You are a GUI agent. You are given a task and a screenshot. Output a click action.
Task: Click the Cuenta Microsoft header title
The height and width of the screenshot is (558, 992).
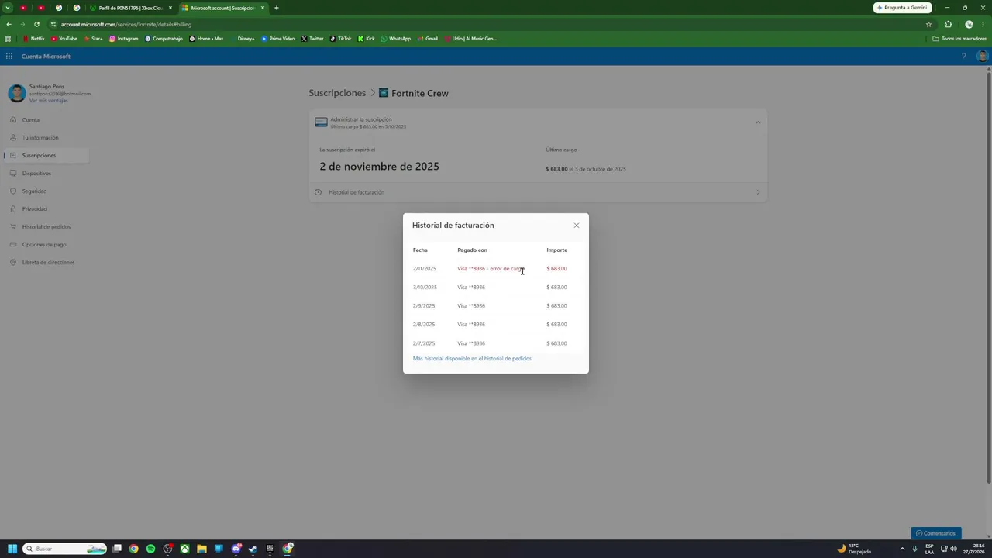pos(46,57)
